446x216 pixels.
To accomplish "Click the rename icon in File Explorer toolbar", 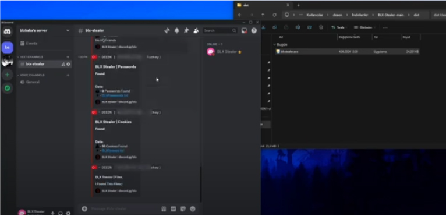I will click(x=298, y=27).
